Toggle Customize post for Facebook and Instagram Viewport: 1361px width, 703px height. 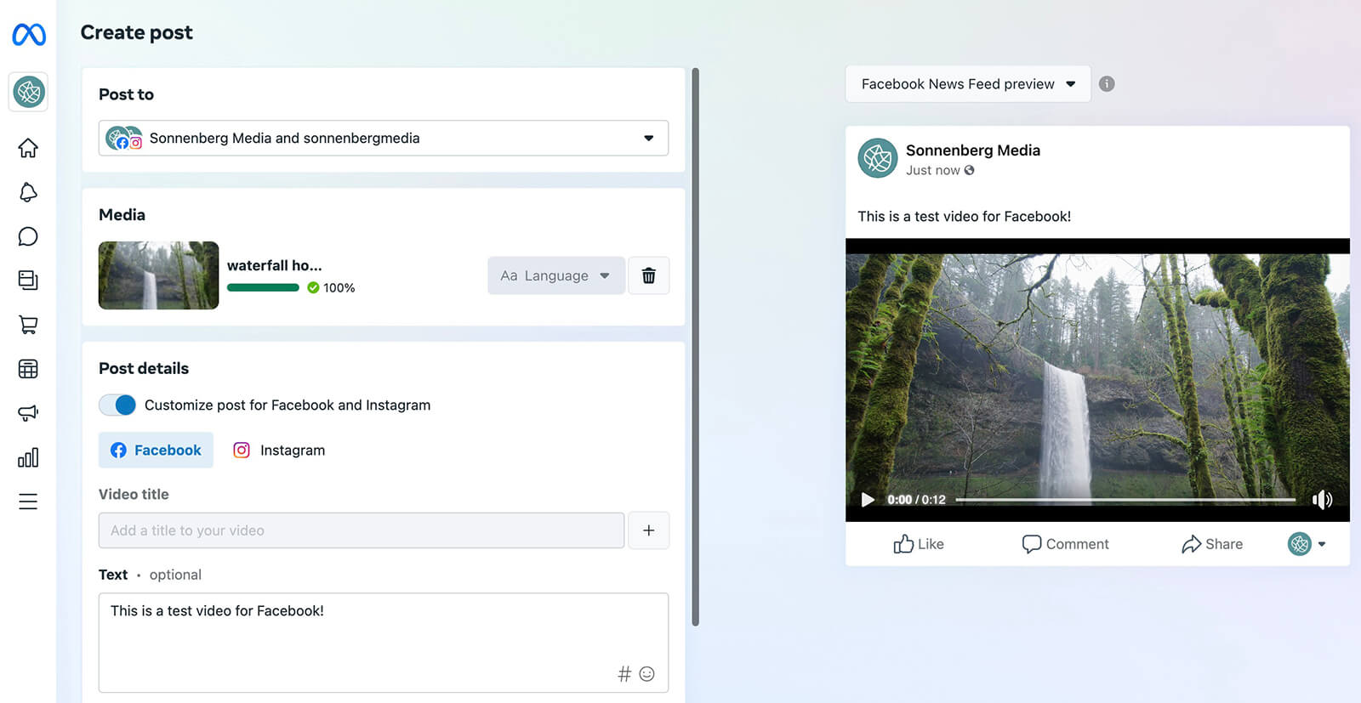117,405
